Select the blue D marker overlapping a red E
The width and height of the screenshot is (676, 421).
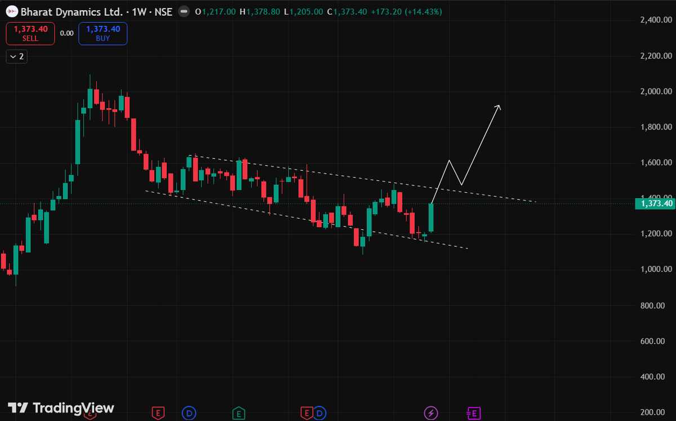pyautogui.click(x=320, y=414)
